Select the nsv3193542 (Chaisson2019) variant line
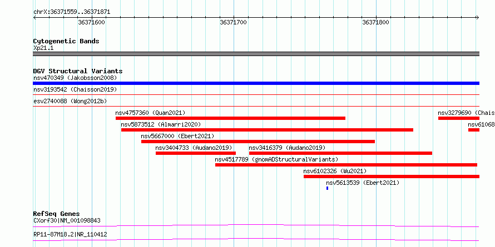This screenshot has height=247, width=495. tap(256, 94)
